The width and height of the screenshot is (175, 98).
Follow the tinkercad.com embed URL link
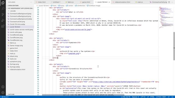pyautogui.click(x=116, y=82)
